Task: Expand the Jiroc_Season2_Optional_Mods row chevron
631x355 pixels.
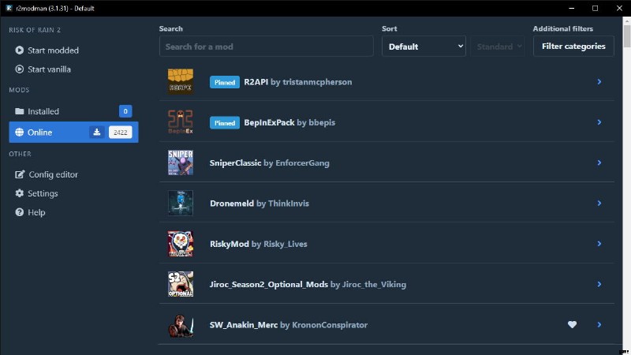Action: pyautogui.click(x=599, y=284)
